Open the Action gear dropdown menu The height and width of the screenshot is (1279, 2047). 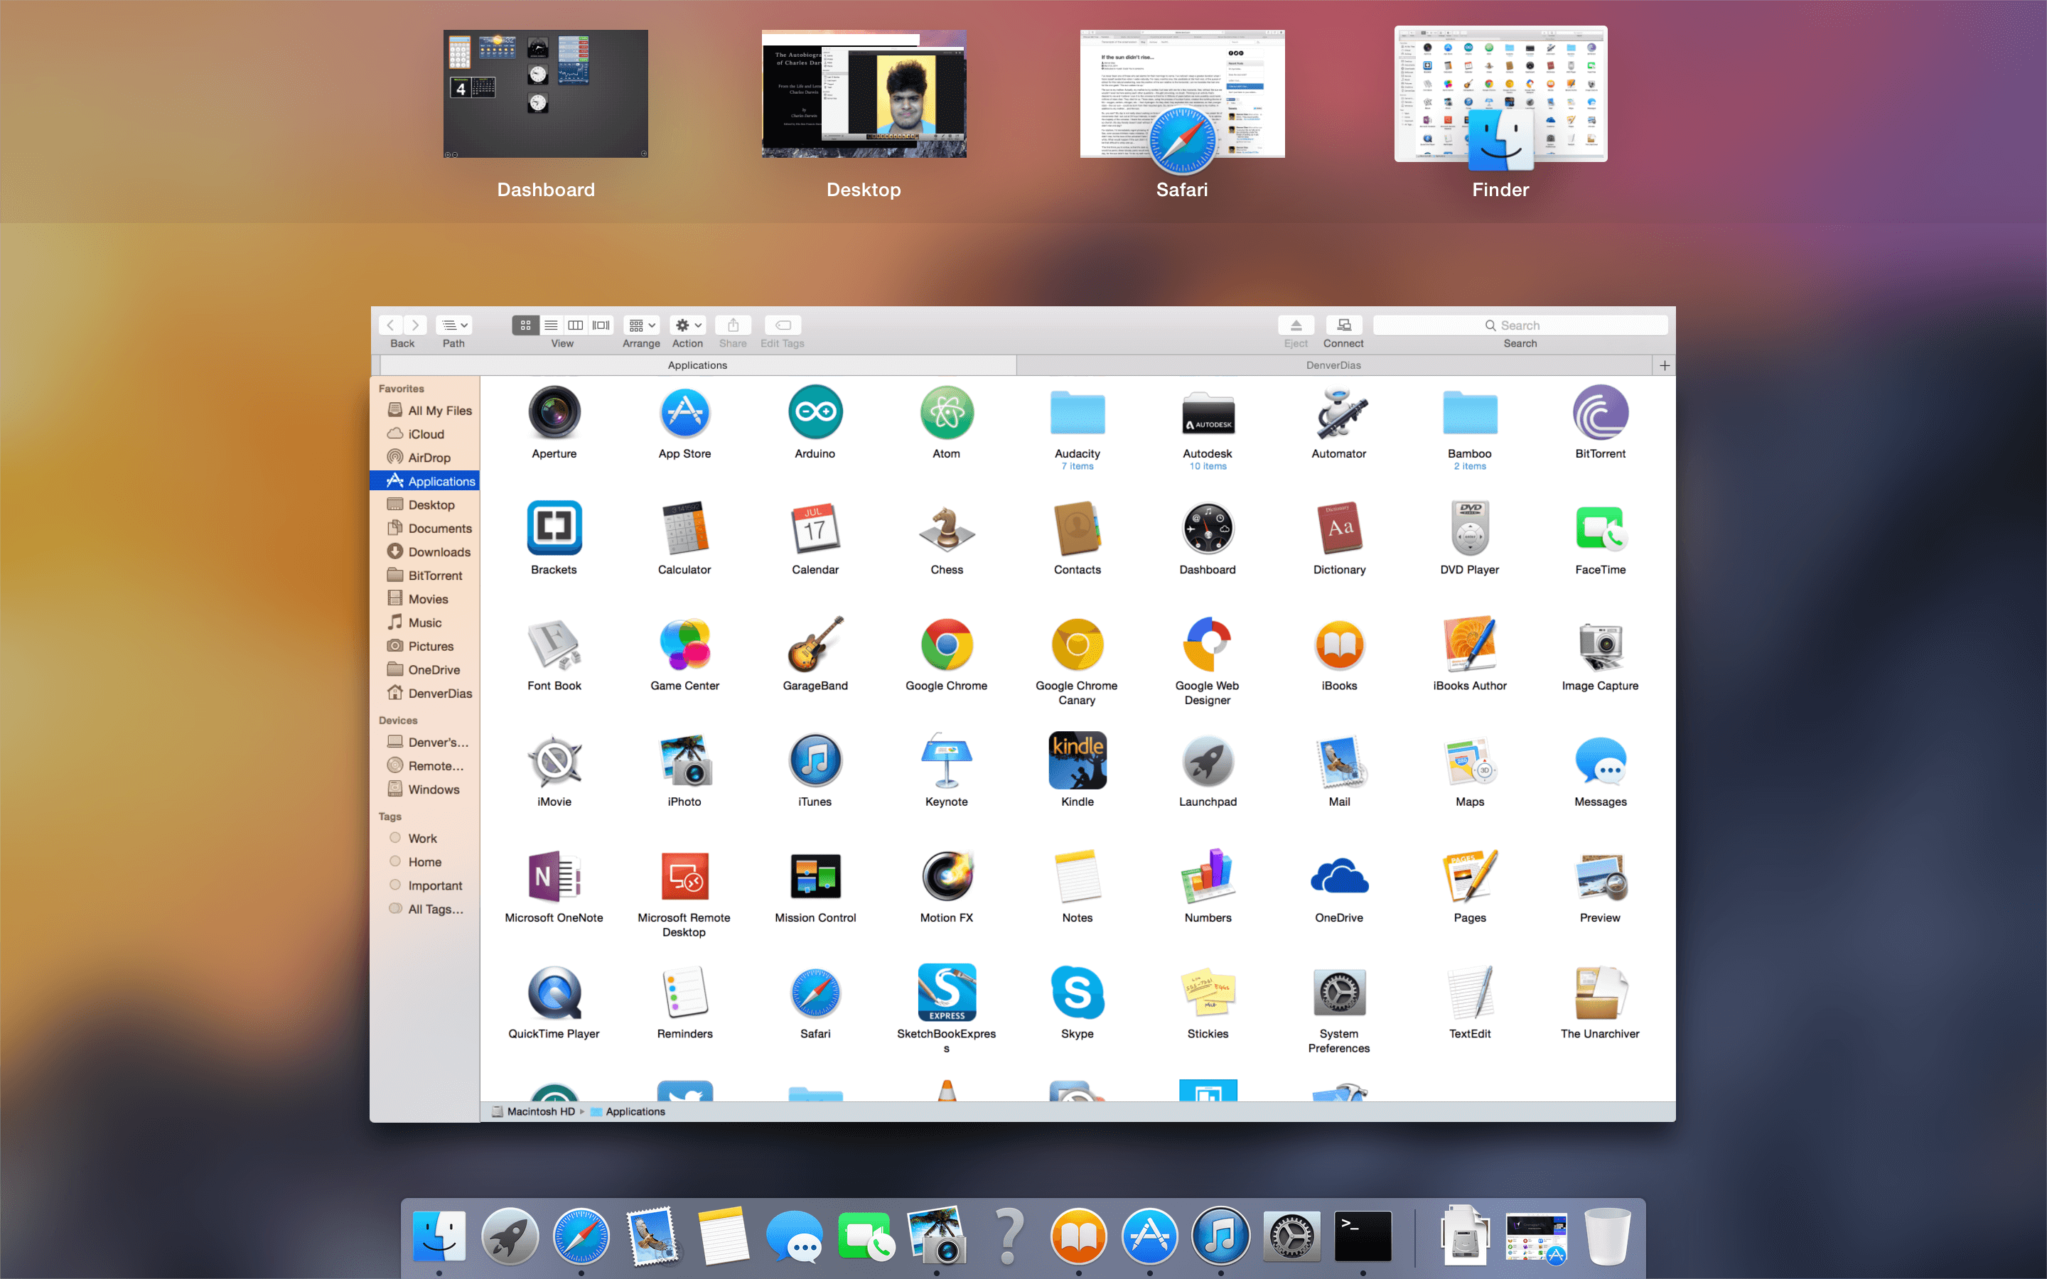click(x=688, y=325)
